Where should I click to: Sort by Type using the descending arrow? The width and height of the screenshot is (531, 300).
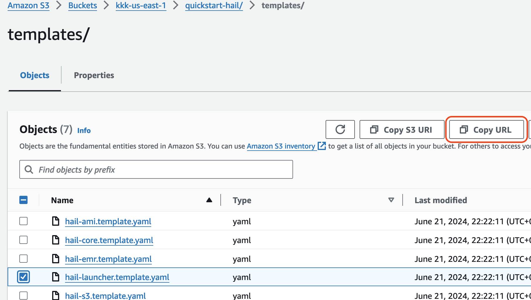391,200
